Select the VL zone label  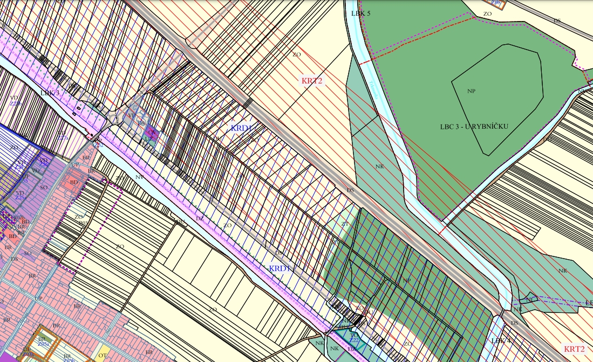[x=131, y=115]
